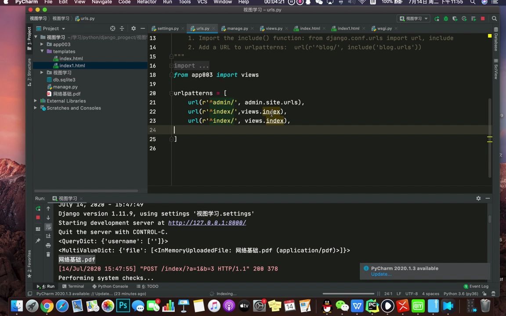Pin the Run tool window tab
The width and height of the screenshot is (506, 316).
tap(38, 241)
